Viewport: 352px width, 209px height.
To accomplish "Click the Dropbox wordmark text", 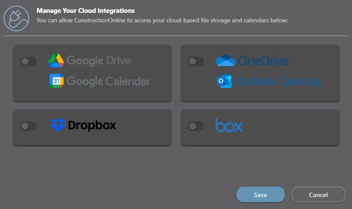I will (x=92, y=125).
